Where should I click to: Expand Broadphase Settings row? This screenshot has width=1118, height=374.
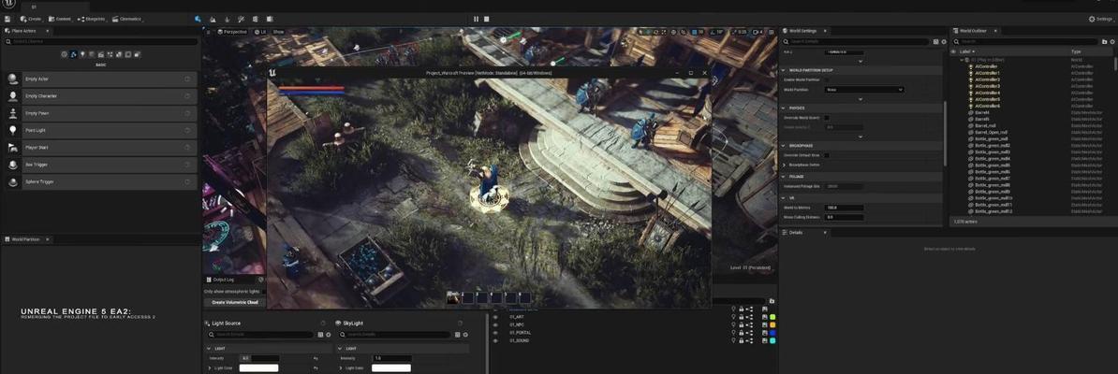[786, 165]
